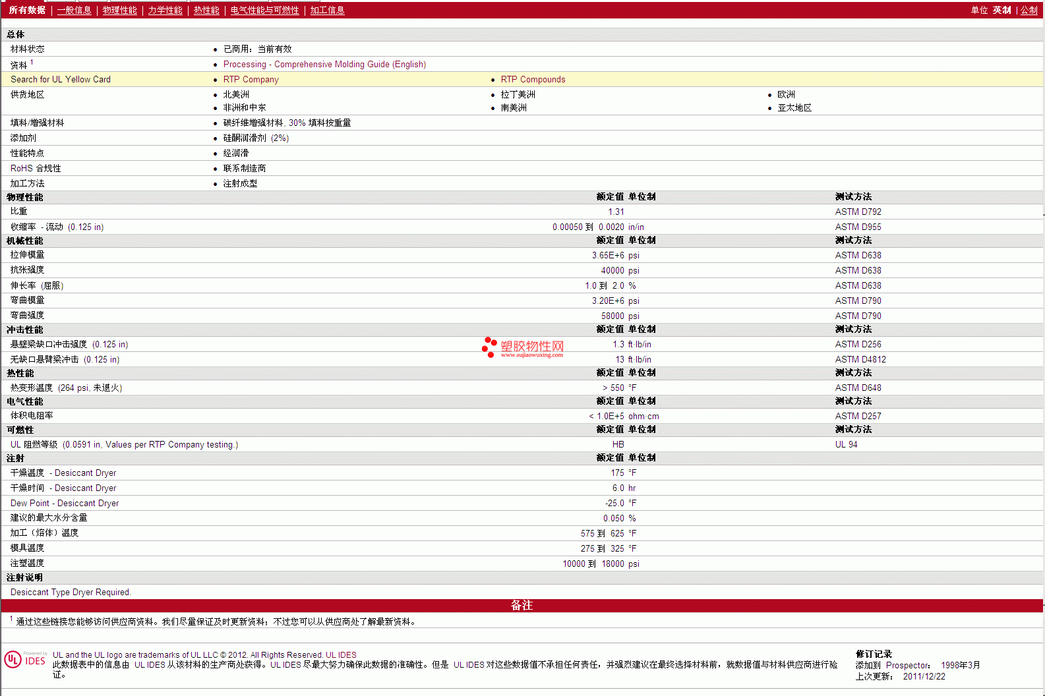Click the RTP Company yellow card link

251,80
